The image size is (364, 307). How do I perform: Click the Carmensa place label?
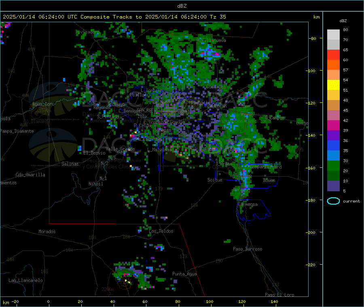coord(248,205)
